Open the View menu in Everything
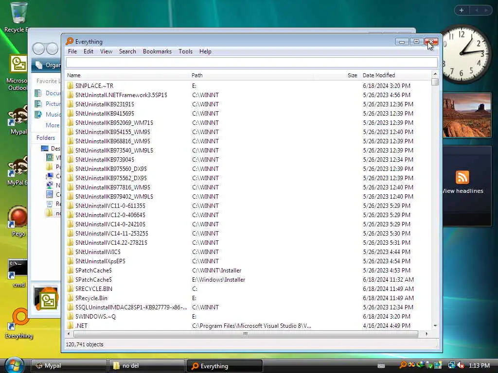The image size is (498, 373). tap(106, 51)
